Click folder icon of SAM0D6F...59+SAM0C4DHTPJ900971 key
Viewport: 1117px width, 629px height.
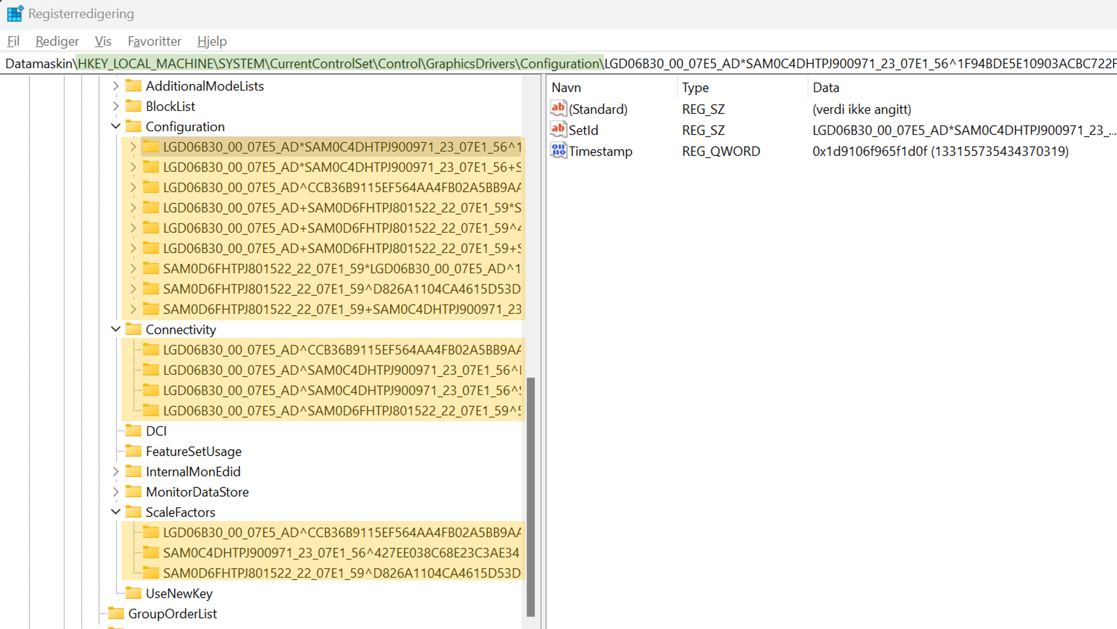[151, 309]
